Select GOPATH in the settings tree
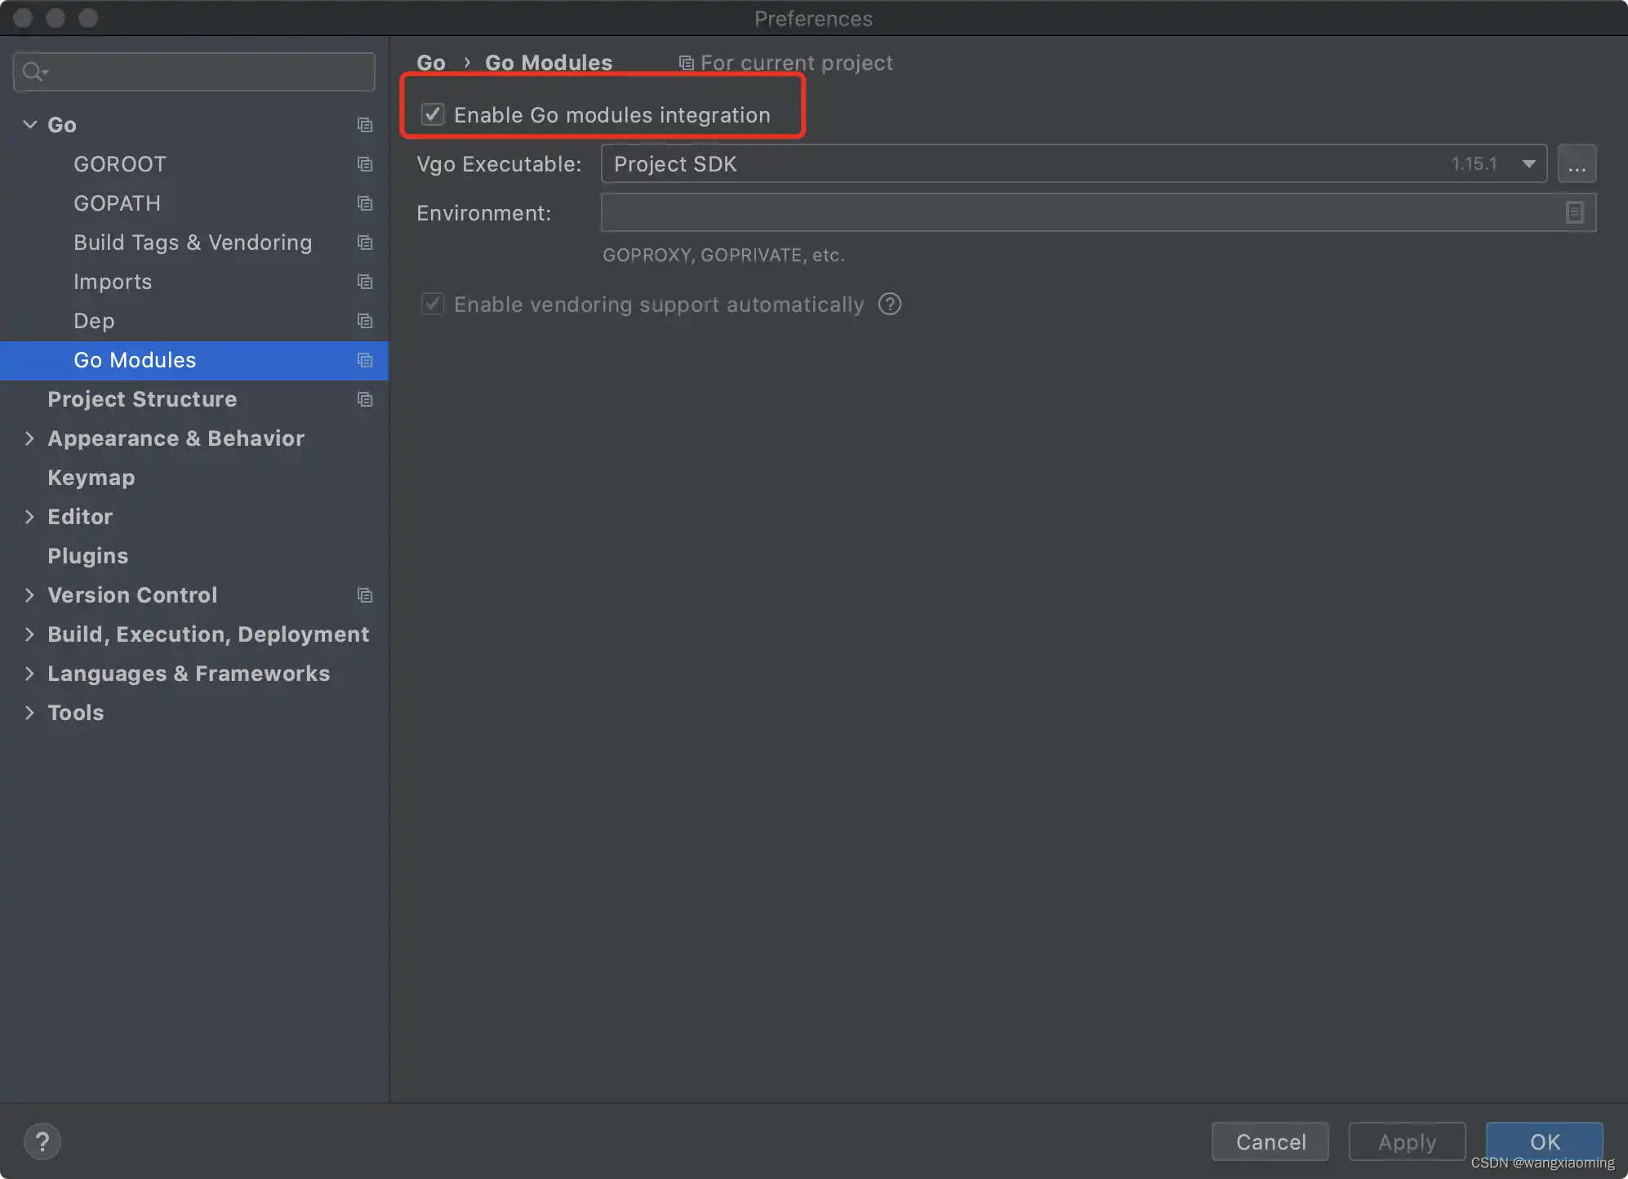The image size is (1628, 1179). click(x=117, y=203)
